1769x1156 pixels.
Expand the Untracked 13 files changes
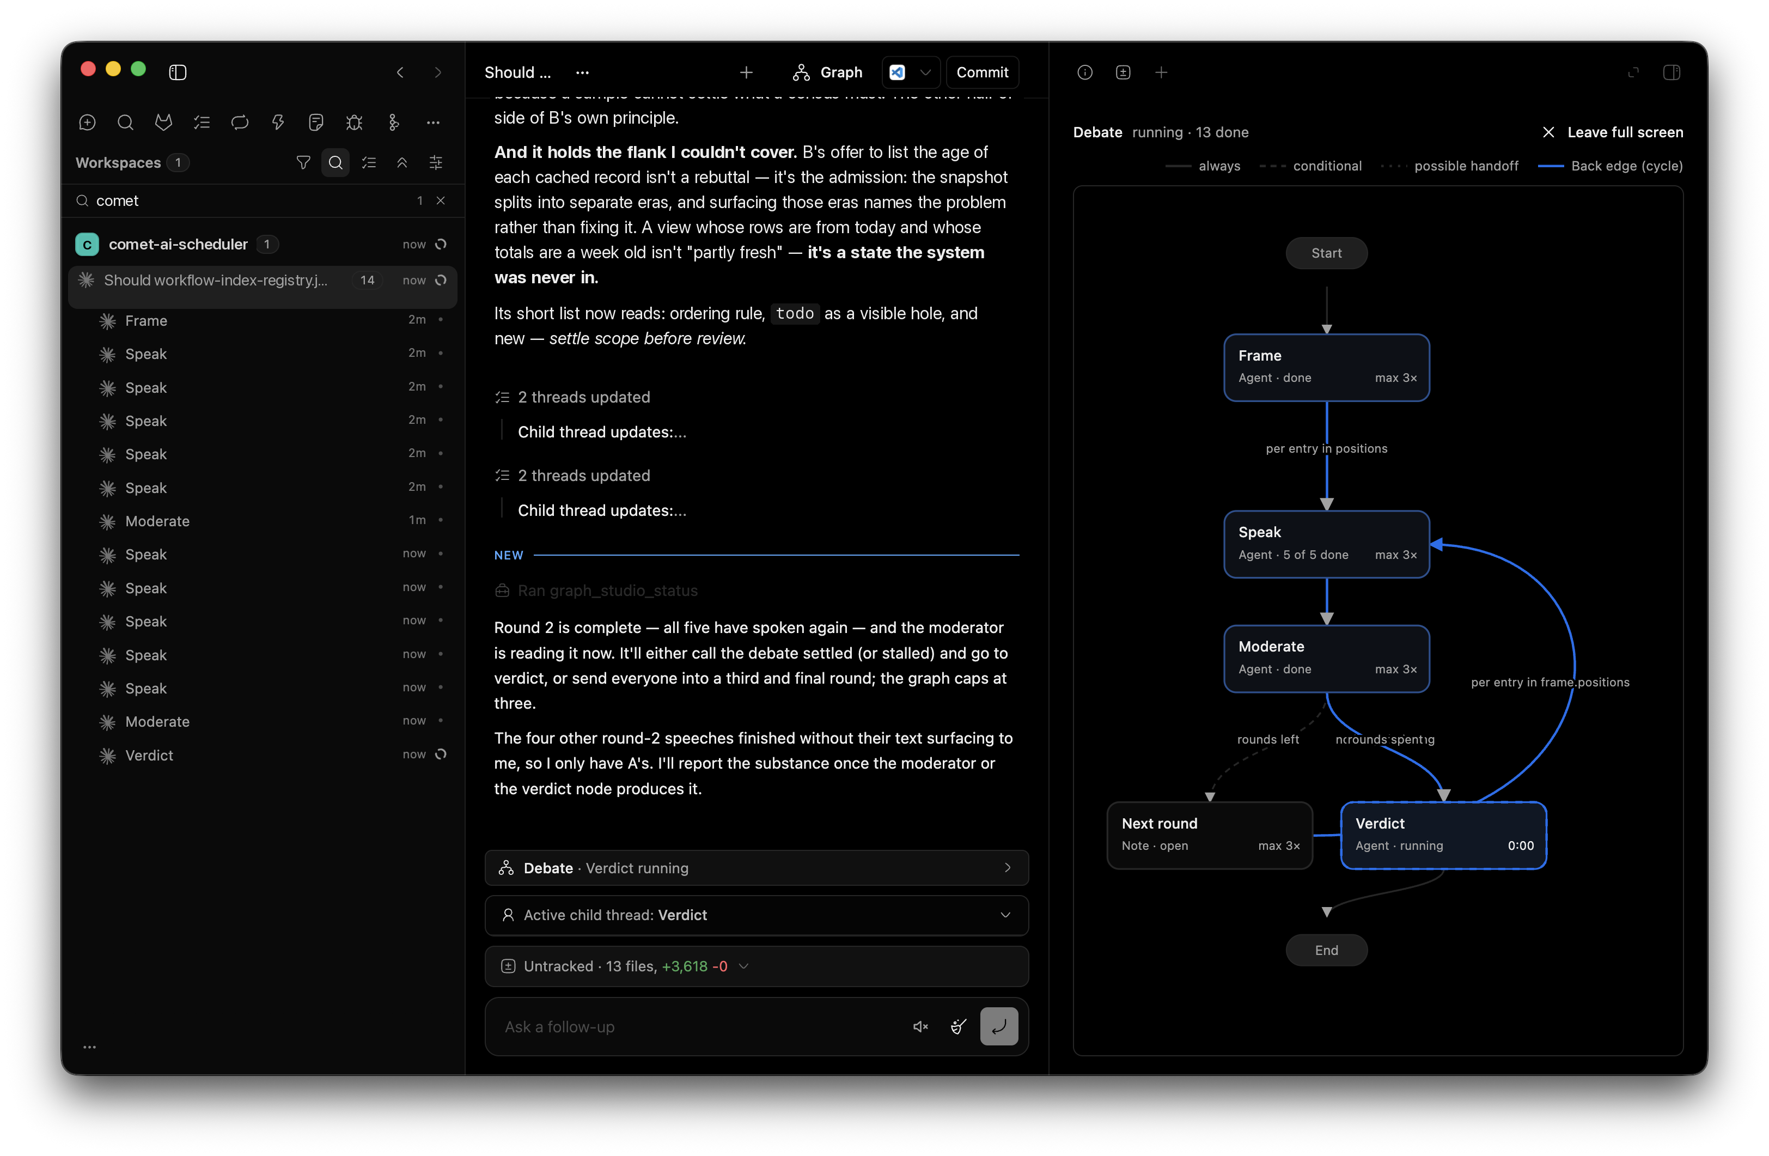click(757, 966)
